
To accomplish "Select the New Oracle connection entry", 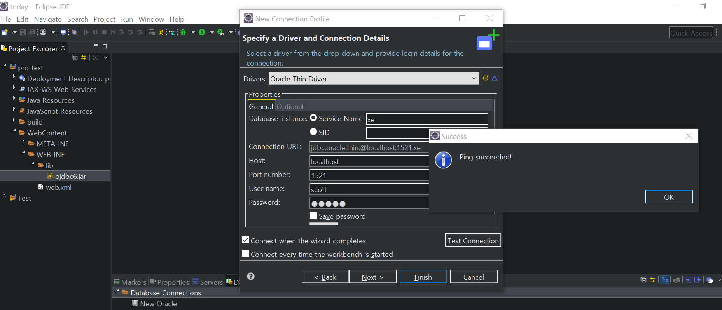I will coord(158,303).
